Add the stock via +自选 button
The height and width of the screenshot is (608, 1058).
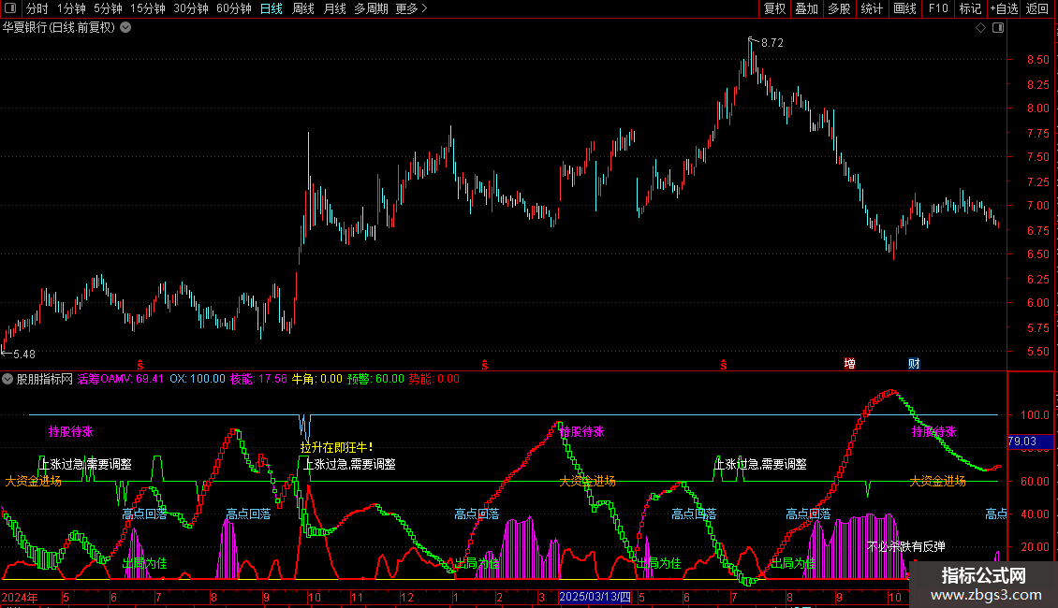(x=1004, y=8)
